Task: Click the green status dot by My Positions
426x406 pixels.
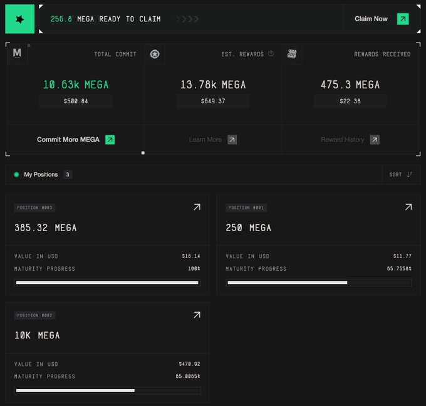Action: point(16,174)
